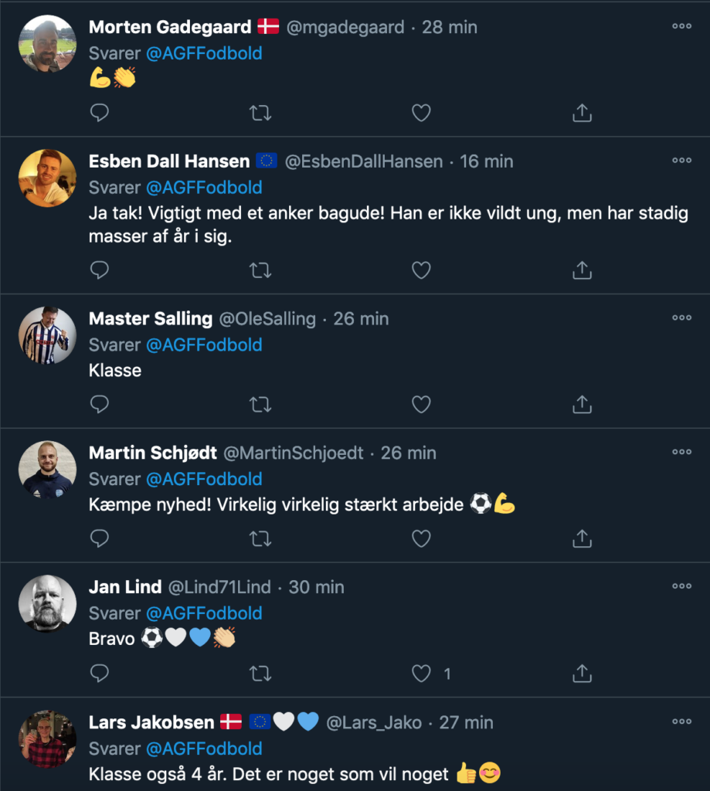Screen dimensions: 710x791
Task: Reply to Morten Gadegaard's tweet
Action: [x=100, y=114]
